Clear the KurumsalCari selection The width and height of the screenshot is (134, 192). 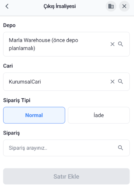(x=112, y=82)
